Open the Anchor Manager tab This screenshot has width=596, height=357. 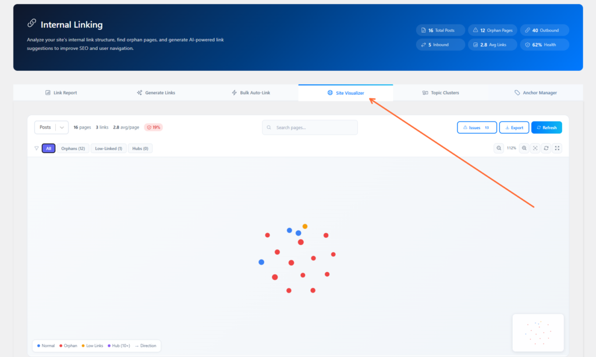pos(535,92)
